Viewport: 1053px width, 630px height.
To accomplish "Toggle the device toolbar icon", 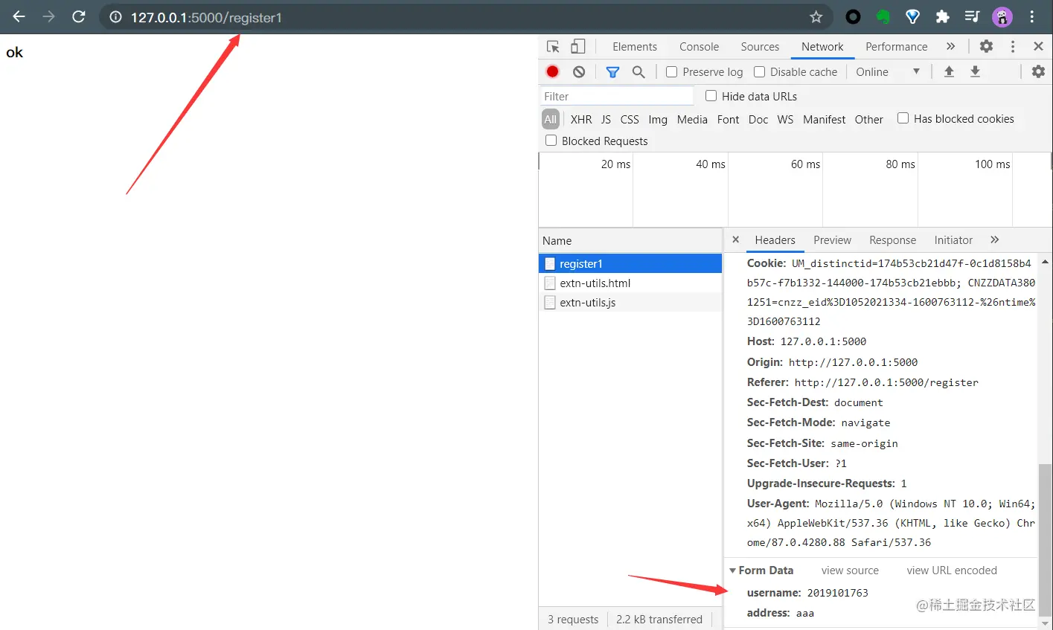I will point(577,46).
